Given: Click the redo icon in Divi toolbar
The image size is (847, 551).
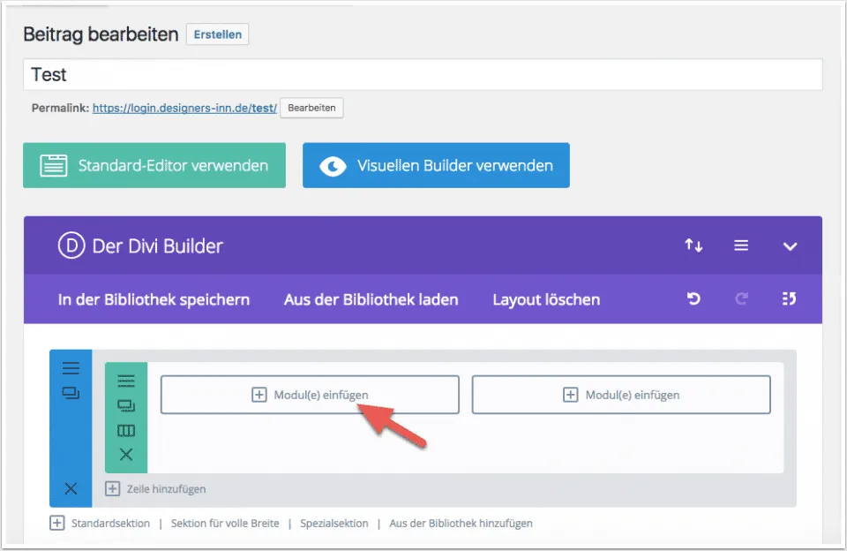Looking at the screenshot, I should point(741,299).
